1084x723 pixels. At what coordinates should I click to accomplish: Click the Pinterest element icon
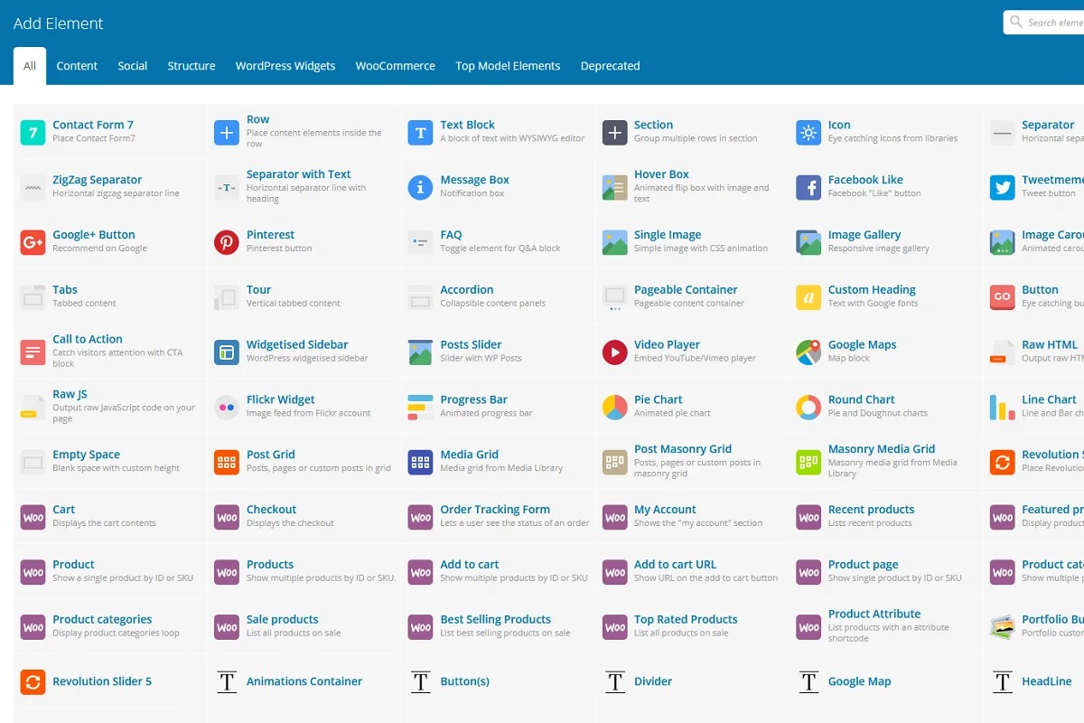coord(227,242)
